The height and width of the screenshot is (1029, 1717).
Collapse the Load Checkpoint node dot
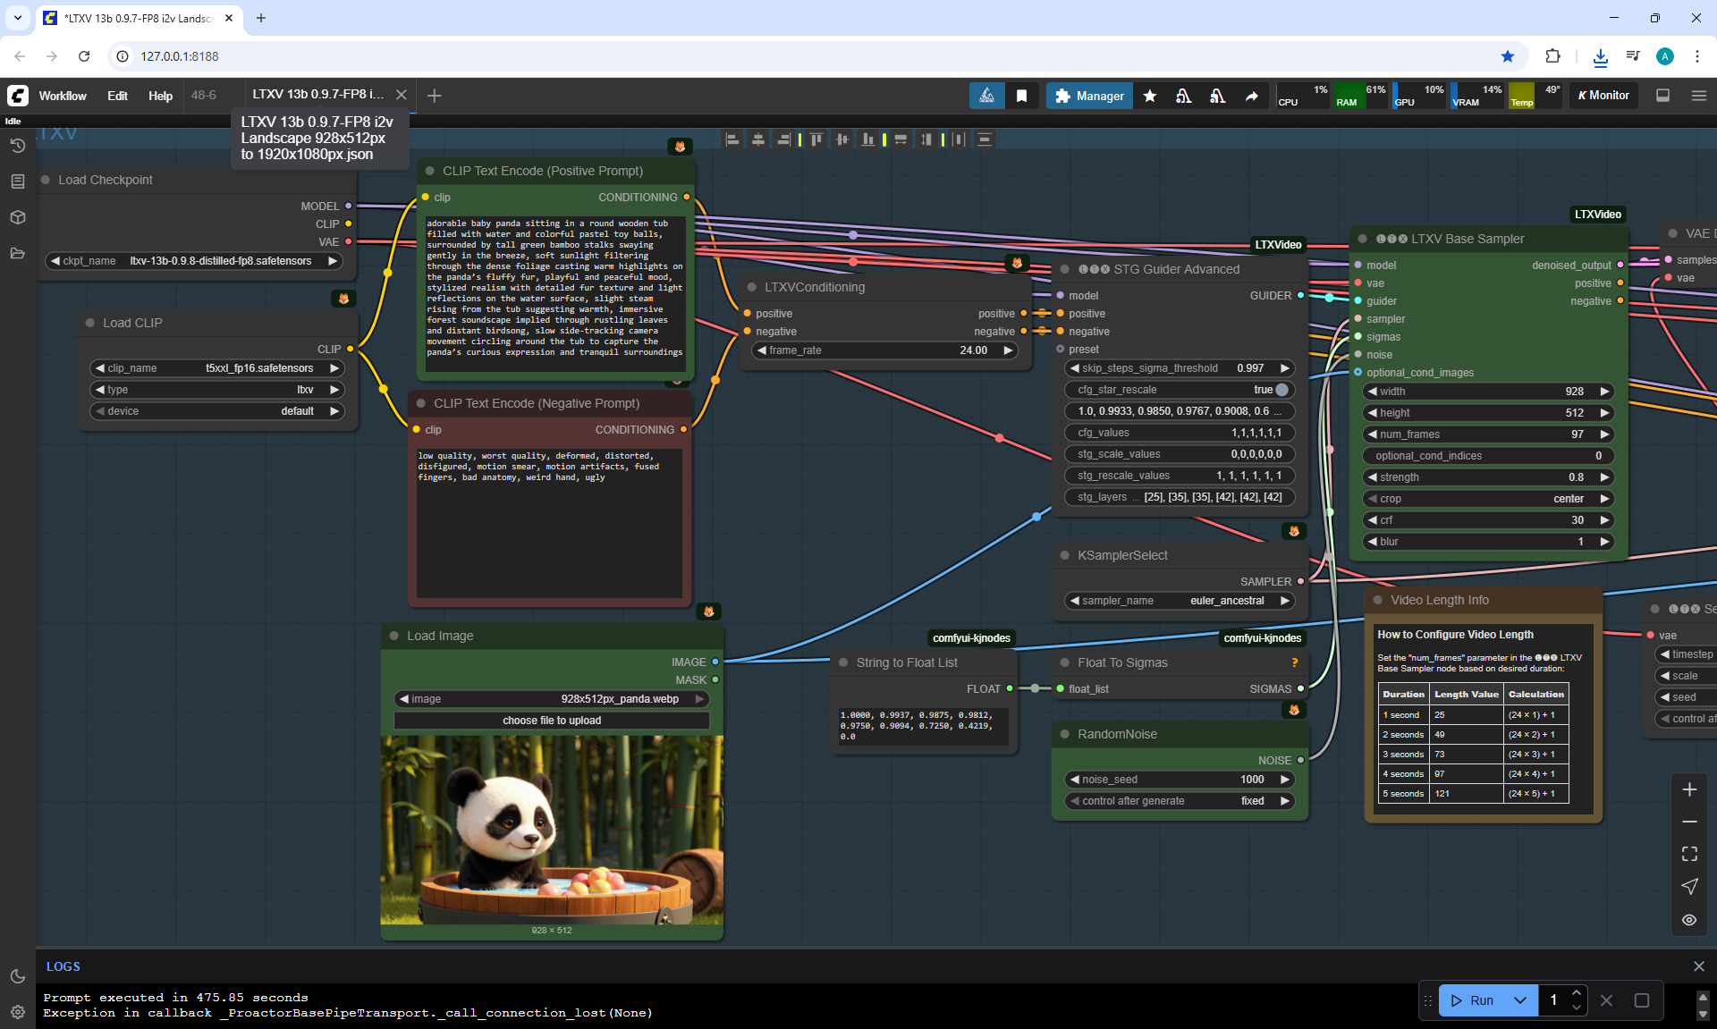pyautogui.click(x=46, y=180)
